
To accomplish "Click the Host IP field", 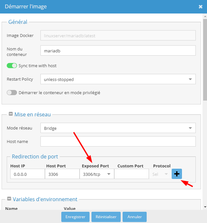I will [x=28, y=174].
